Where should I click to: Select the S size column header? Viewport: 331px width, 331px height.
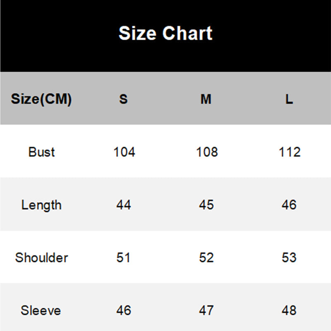[124, 99]
